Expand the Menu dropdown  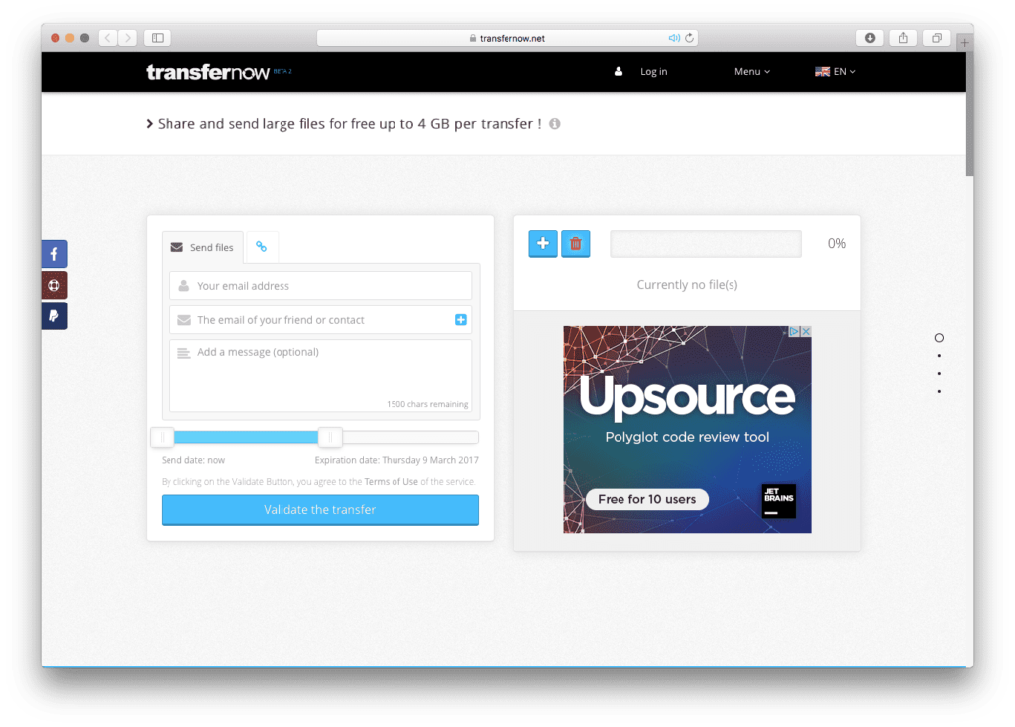pyautogui.click(x=751, y=72)
